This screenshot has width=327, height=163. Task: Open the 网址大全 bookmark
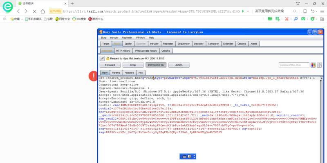[x=63, y=19]
